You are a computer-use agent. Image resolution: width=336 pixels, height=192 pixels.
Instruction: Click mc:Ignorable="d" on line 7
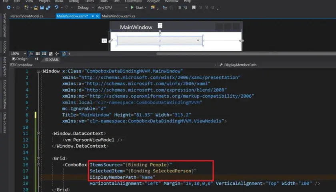coord(84,109)
